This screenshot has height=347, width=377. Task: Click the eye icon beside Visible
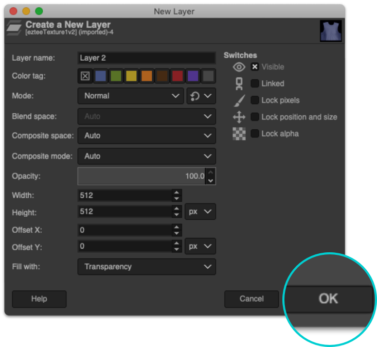tap(239, 67)
